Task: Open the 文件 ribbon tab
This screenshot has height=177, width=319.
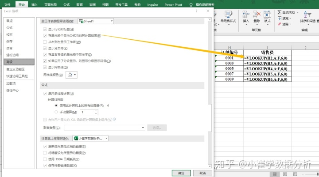Action: click(8, 5)
